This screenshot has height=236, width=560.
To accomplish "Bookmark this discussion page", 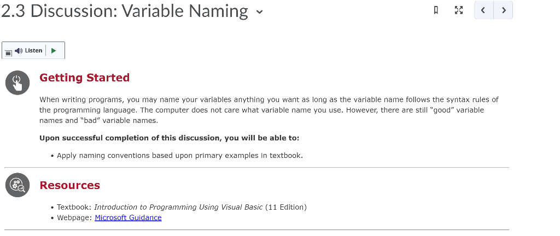I will (436, 10).
